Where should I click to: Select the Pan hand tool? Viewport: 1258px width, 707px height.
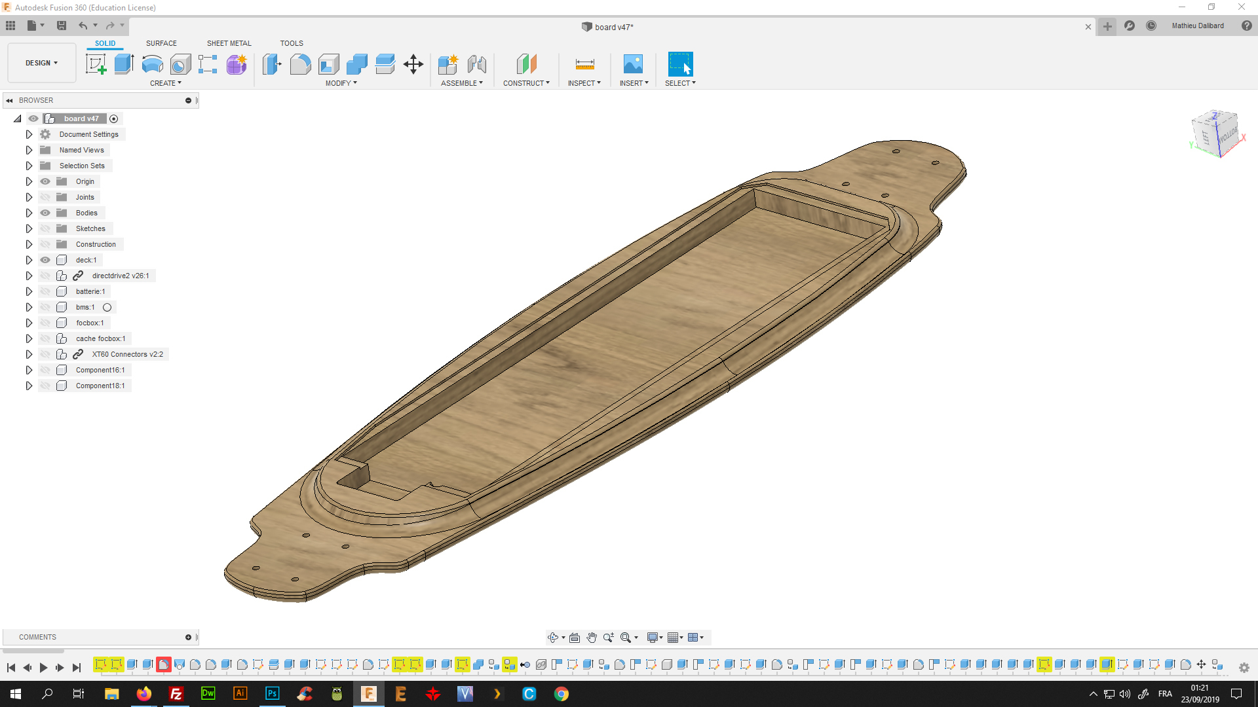point(592,638)
